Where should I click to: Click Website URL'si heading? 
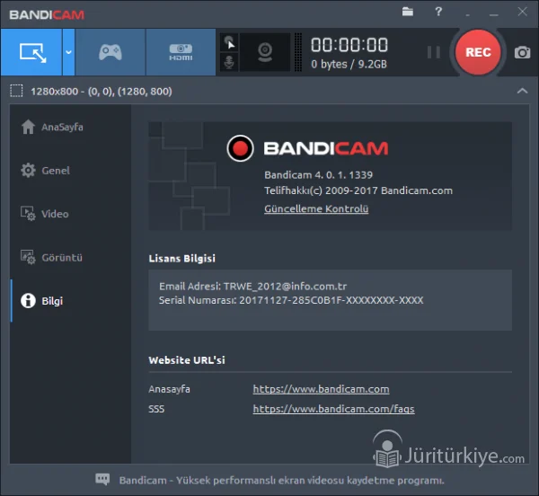(x=187, y=360)
